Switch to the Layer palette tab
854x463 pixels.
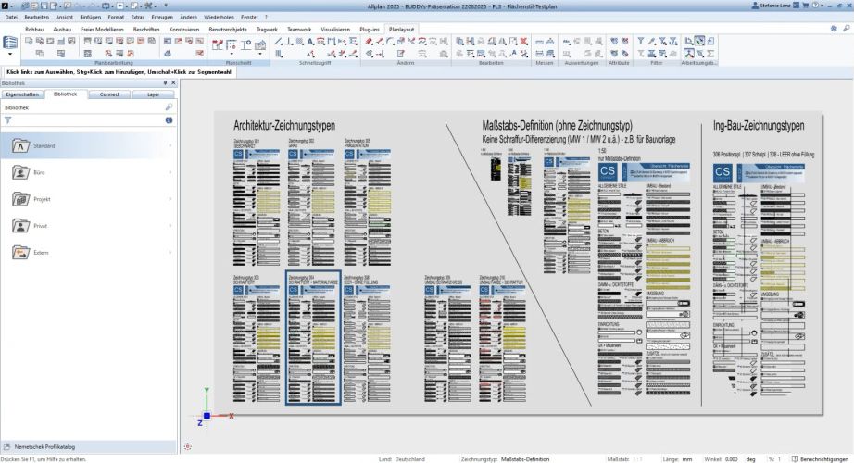coord(154,94)
